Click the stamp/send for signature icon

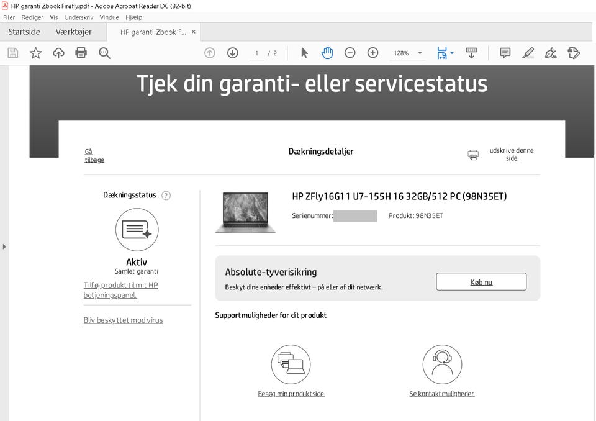[x=574, y=53]
